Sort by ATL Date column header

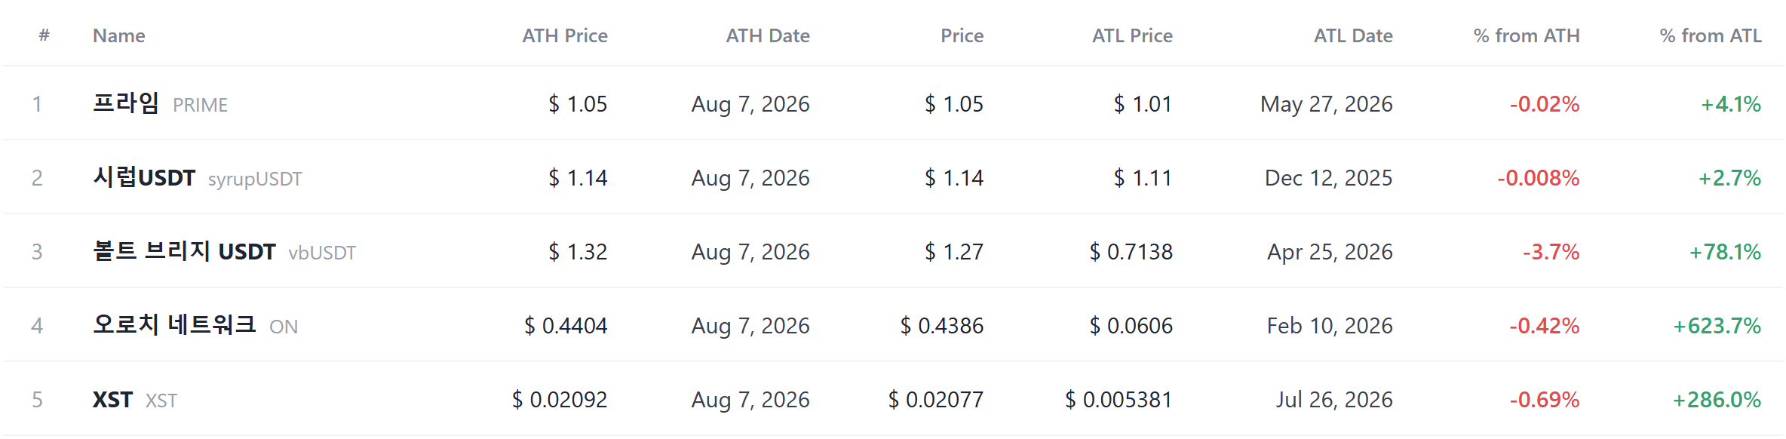pos(1353,35)
